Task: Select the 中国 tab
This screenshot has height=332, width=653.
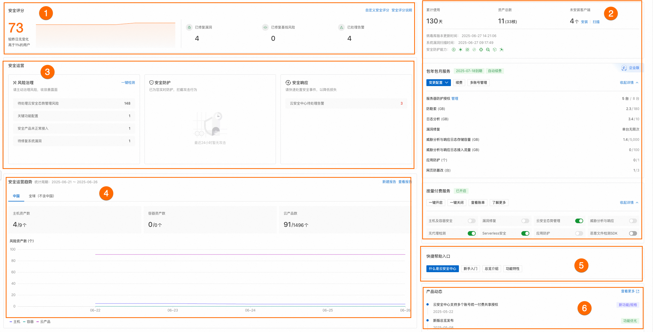Action: tap(16, 196)
